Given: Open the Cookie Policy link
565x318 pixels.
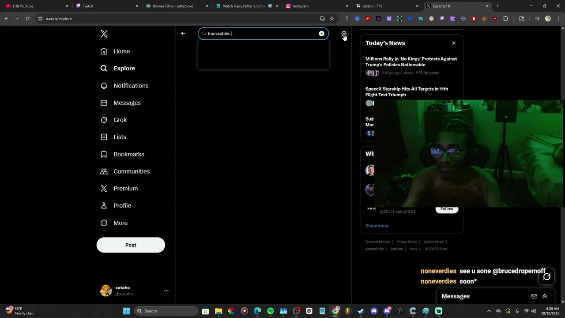Looking at the screenshot, I should click(x=433, y=242).
